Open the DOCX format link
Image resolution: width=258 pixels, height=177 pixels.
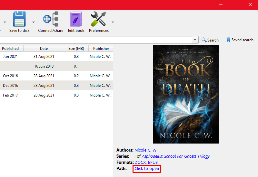tap(140, 162)
